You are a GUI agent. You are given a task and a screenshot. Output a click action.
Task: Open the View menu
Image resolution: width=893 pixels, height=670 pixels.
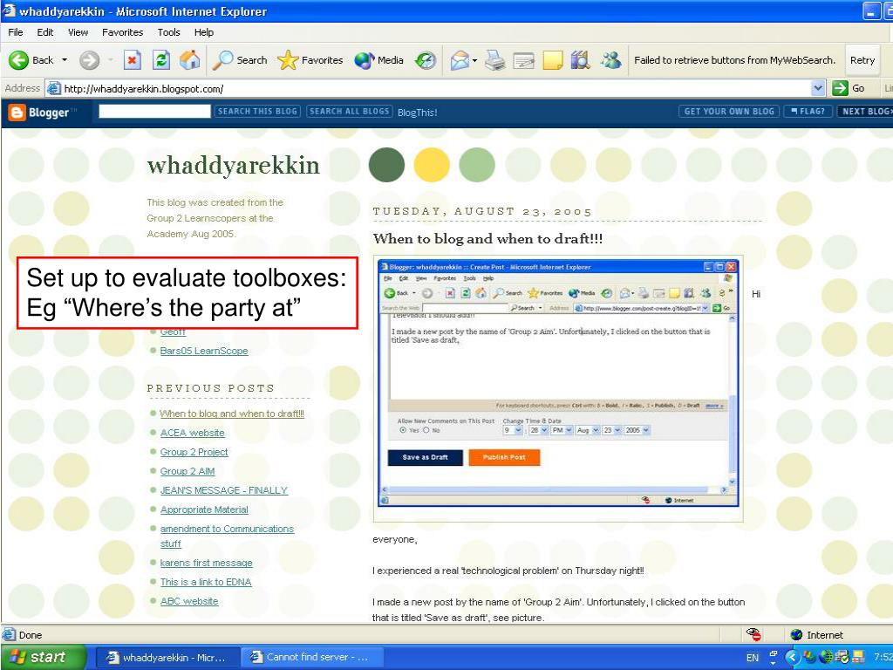[78, 32]
